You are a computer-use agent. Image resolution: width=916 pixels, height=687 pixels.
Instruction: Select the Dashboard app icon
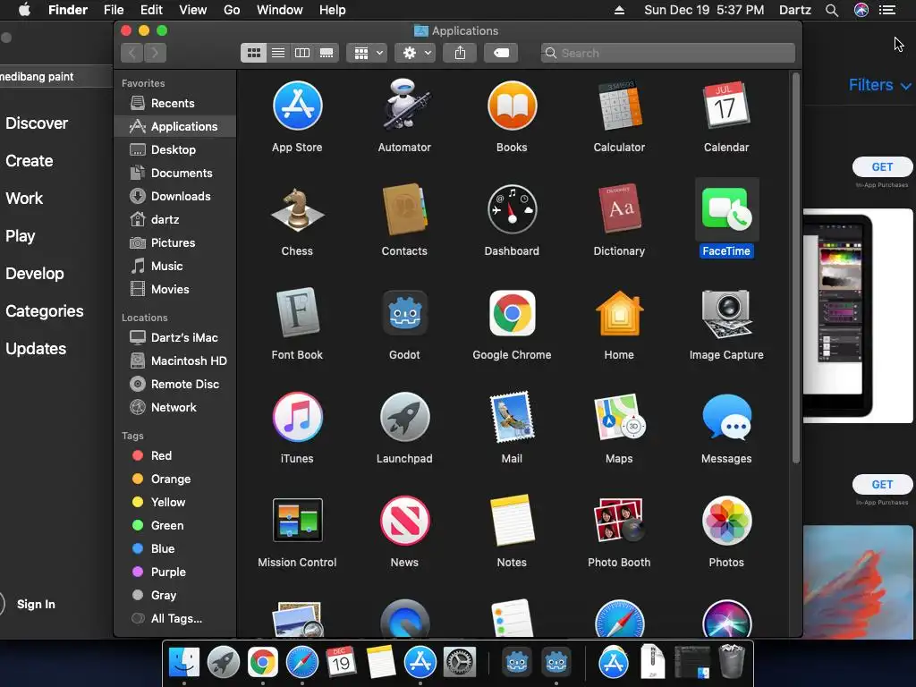(512, 209)
